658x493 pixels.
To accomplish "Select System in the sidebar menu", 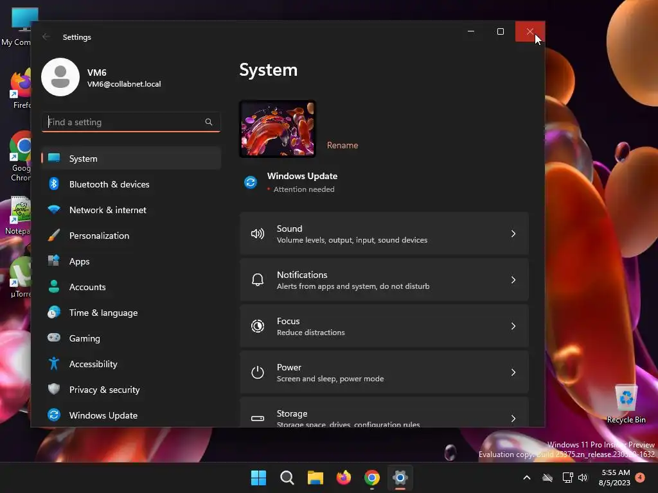I will click(131, 159).
